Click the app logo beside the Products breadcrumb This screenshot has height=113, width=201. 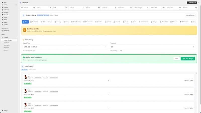(20, 3)
